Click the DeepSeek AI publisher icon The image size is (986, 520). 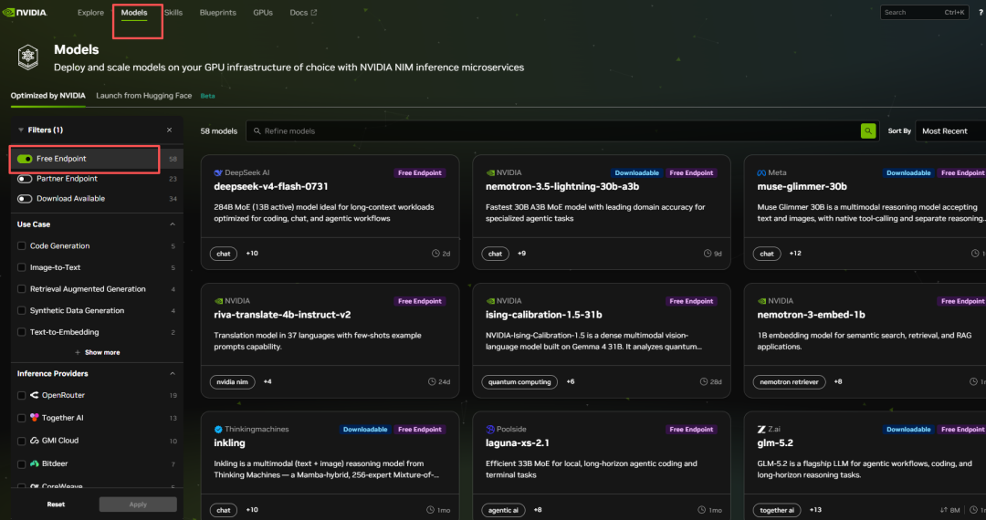coord(217,172)
